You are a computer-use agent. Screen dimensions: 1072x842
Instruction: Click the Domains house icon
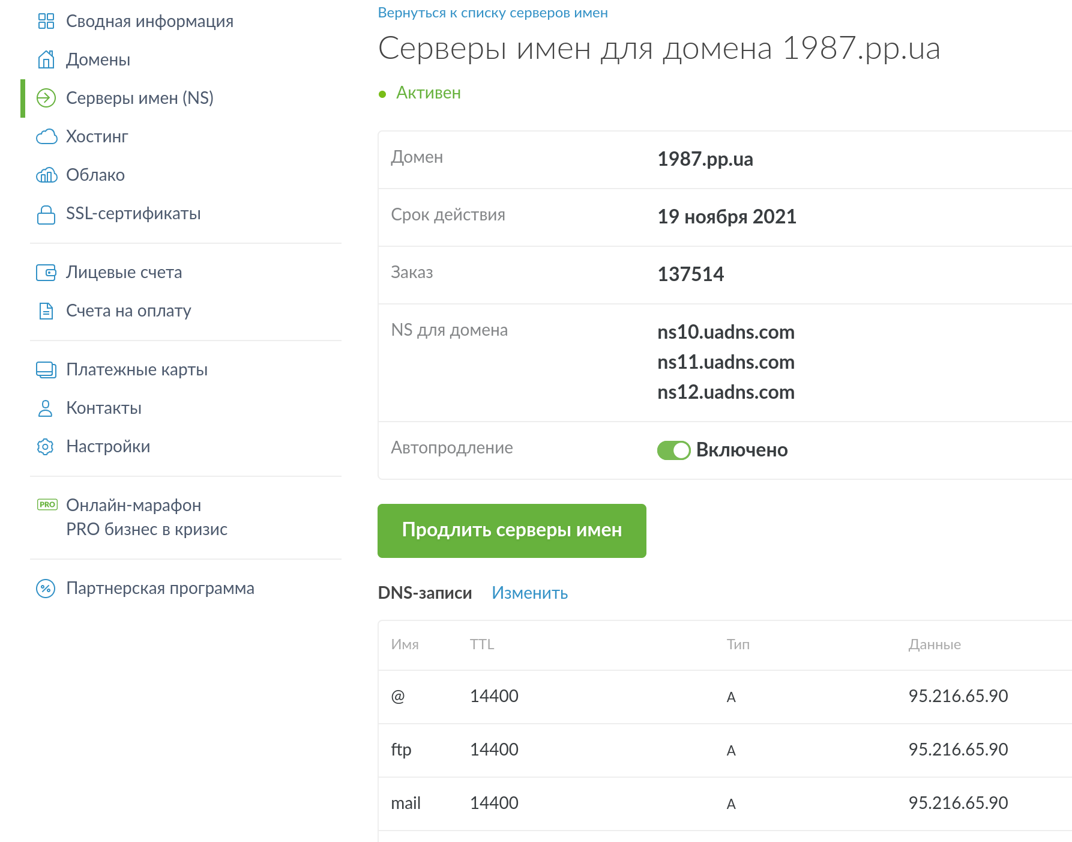pos(46,60)
